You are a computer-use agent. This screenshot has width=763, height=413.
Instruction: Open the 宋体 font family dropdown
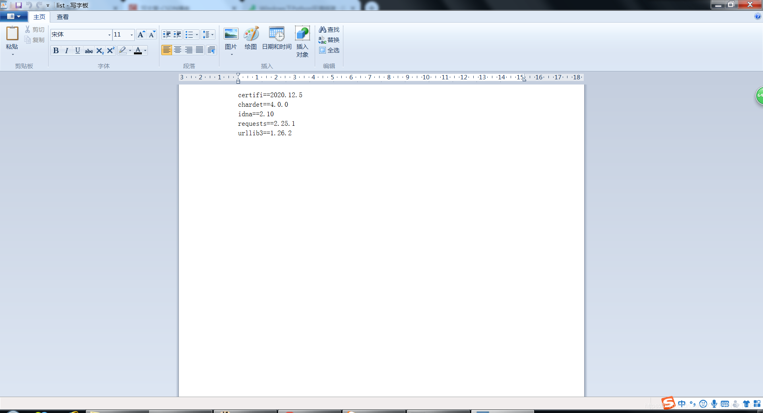tap(109, 35)
